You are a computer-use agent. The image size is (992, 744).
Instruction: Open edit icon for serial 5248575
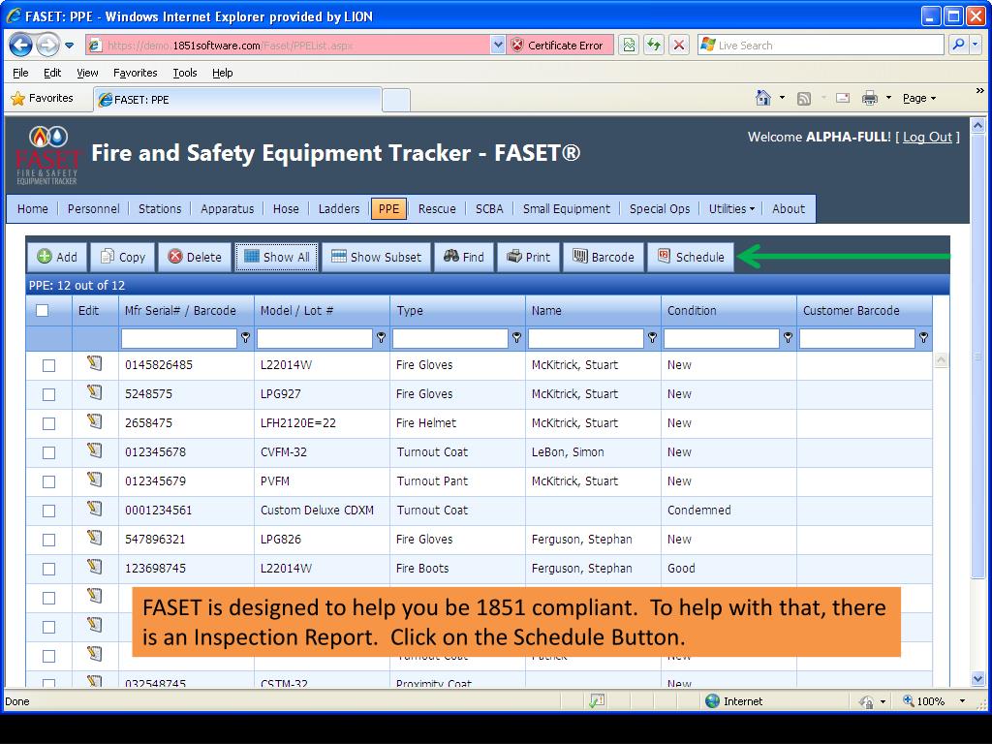pos(95,392)
